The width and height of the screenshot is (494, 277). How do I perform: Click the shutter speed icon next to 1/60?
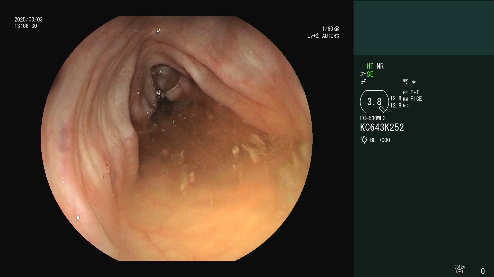[x=337, y=29]
